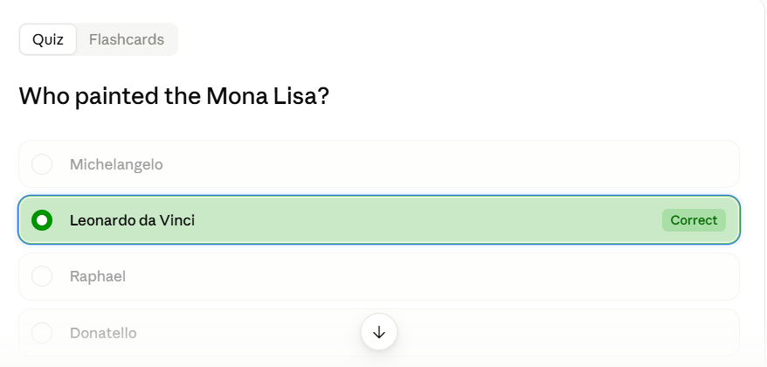The image size is (767, 367).
Task: Click the Raphael answer text
Action: [x=98, y=276]
